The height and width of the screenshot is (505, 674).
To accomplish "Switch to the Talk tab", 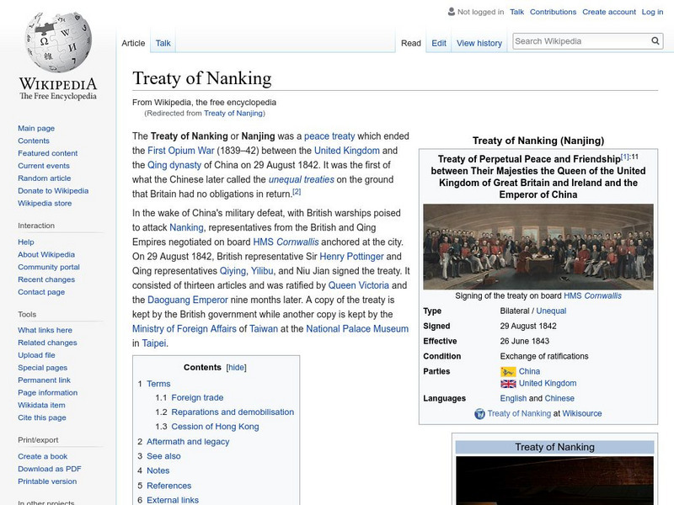I will coord(162,43).
